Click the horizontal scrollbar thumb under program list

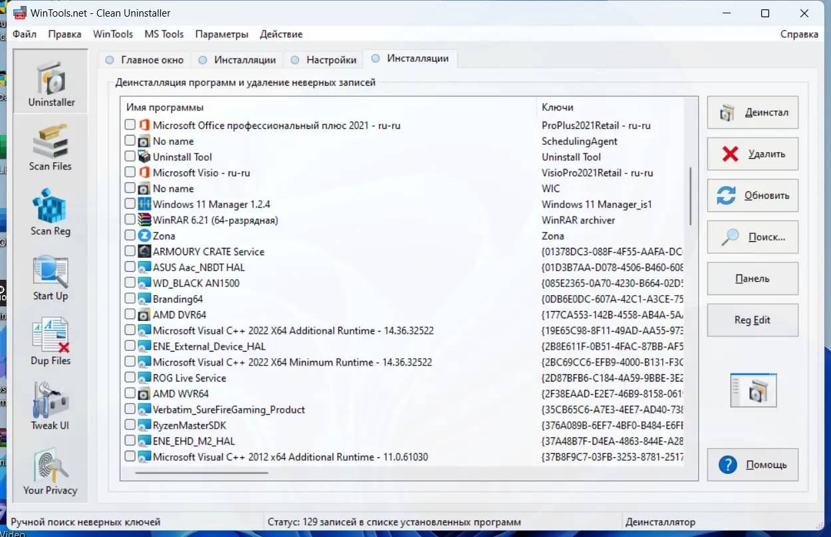pos(201,473)
